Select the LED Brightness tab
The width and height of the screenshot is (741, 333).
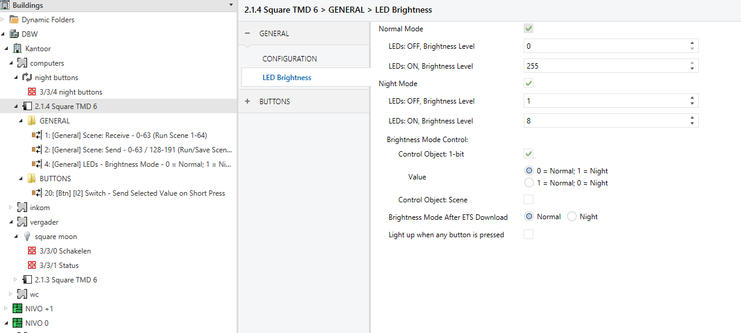pyautogui.click(x=287, y=78)
